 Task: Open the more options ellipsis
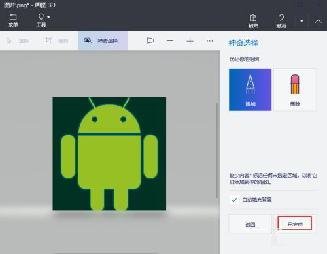coord(209,41)
